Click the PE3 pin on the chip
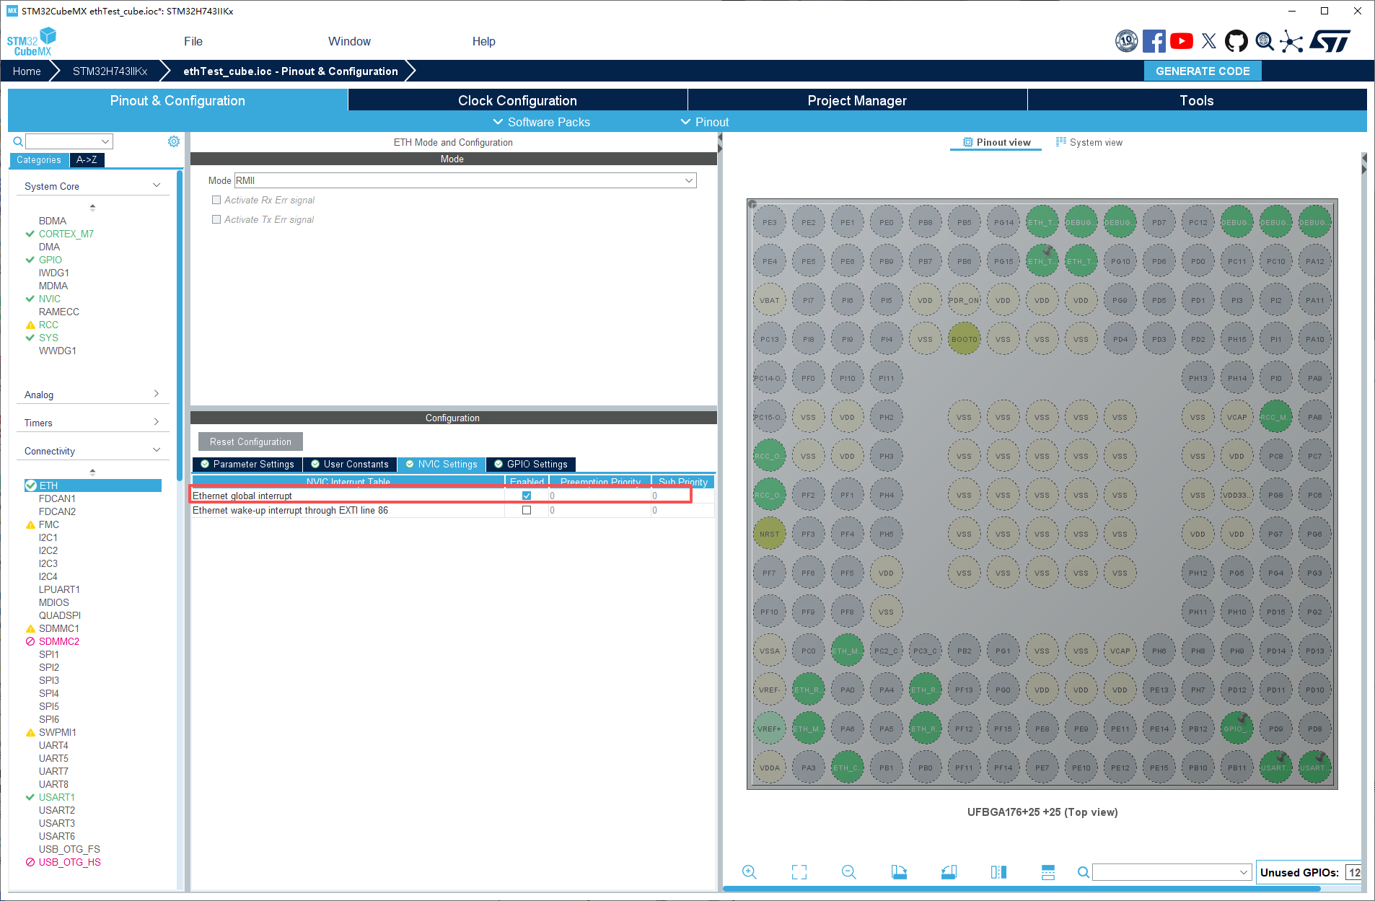Image resolution: width=1375 pixels, height=901 pixels. pos(769,222)
